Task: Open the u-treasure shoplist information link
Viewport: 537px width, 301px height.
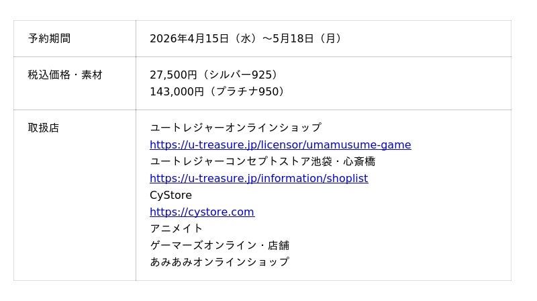Action: [x=258, y=178]
